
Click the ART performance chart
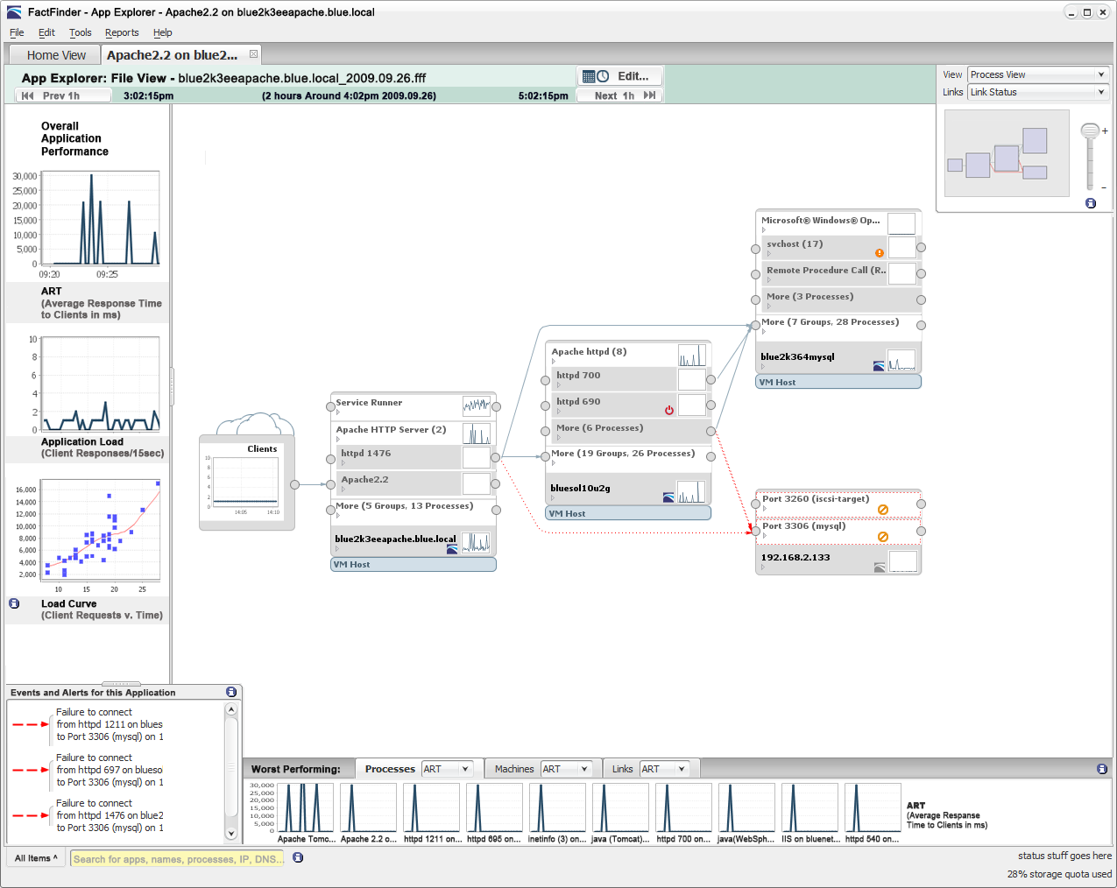101,219
